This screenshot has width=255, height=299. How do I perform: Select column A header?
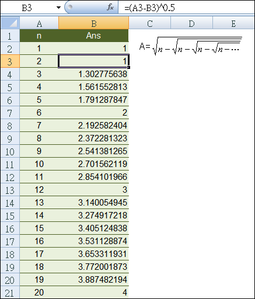coord(39,23)
